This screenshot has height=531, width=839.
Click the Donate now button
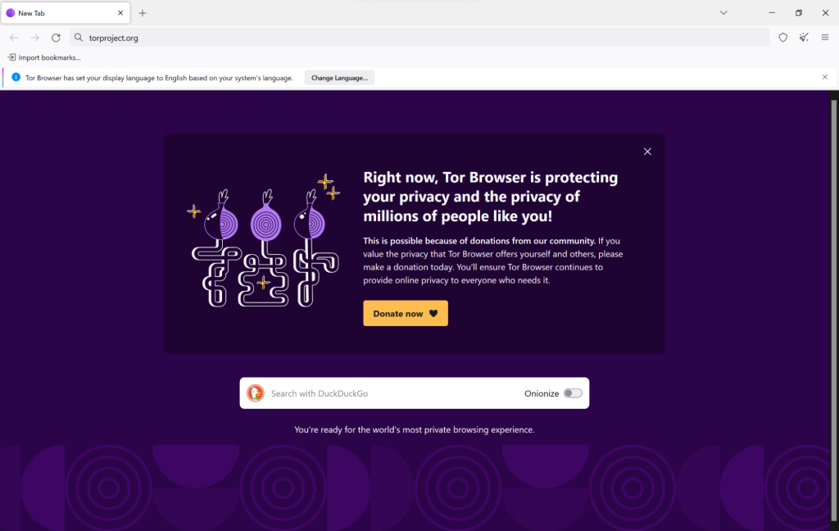pos(405,313)
